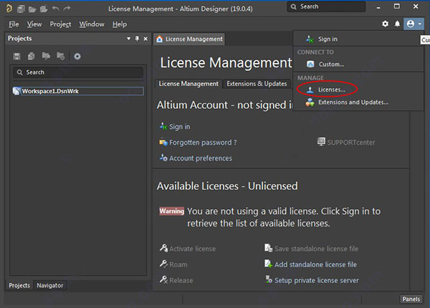
Task: Open Projects panel settings gear icon
Action: pyautogui.click(x=77, y=56)
